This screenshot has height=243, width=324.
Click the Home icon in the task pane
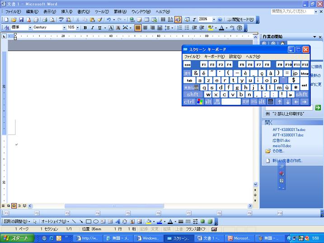point(282,43)
